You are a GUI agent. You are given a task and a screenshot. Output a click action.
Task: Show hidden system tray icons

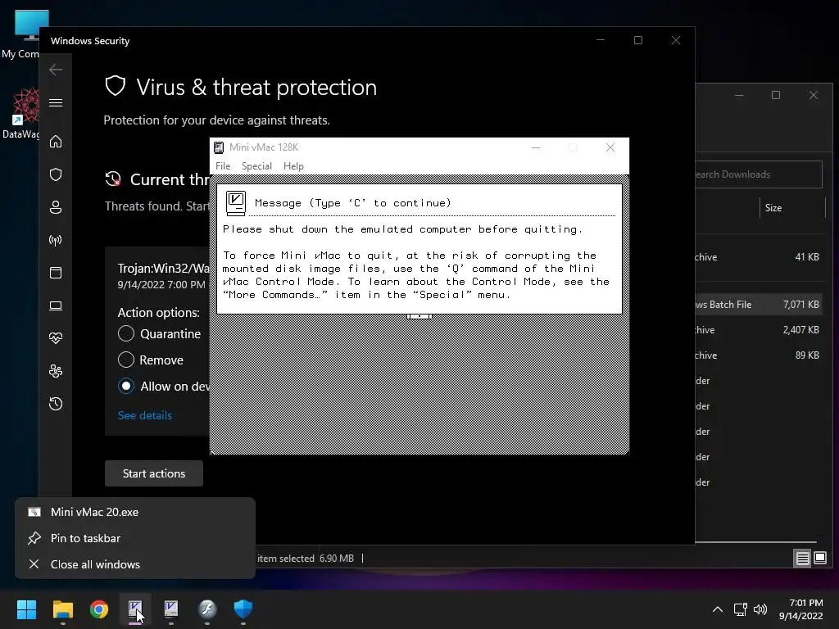tap(718, 609)
